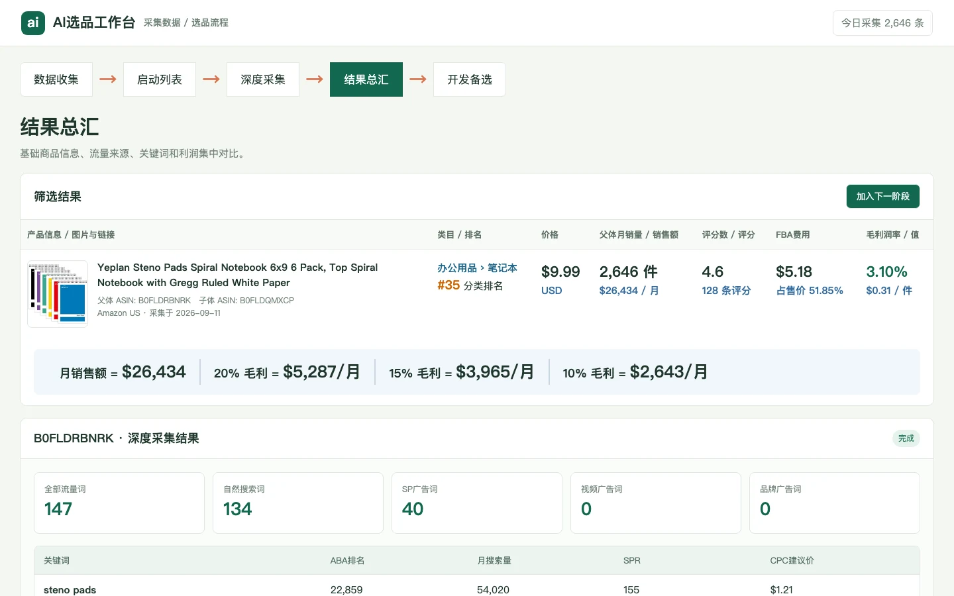Click the SPR column header
Screen dimensions: 954x596
point(632,560)
